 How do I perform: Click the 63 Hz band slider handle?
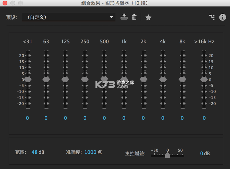[x=46, y=79]
